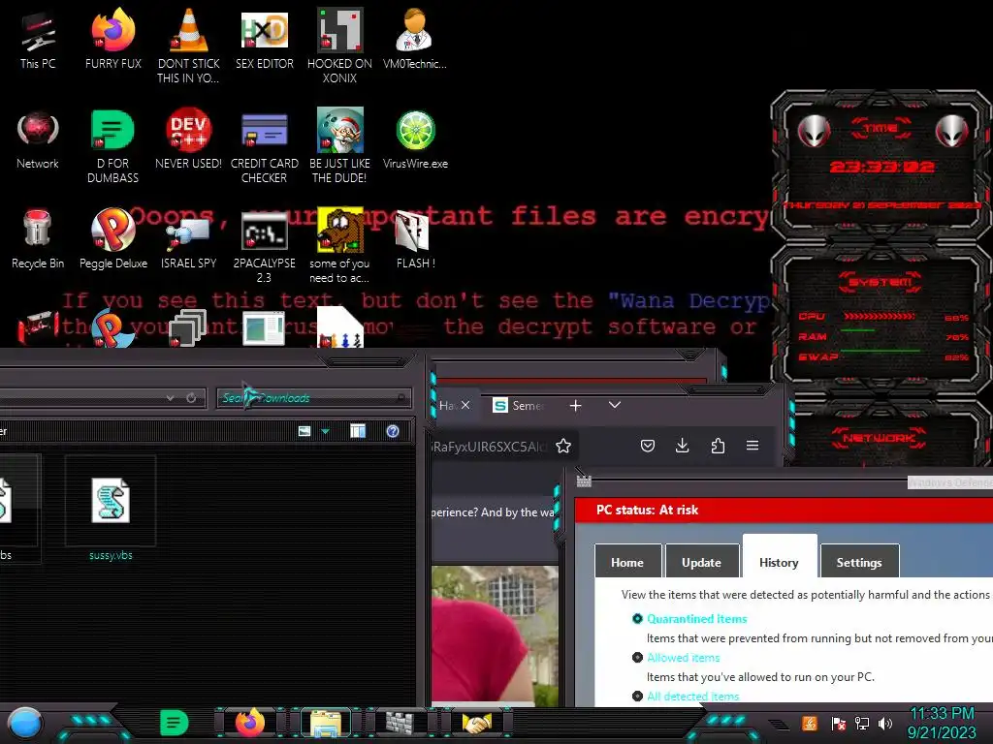
Task: Open Firefox downloads arrow icon
Action: 682,446
